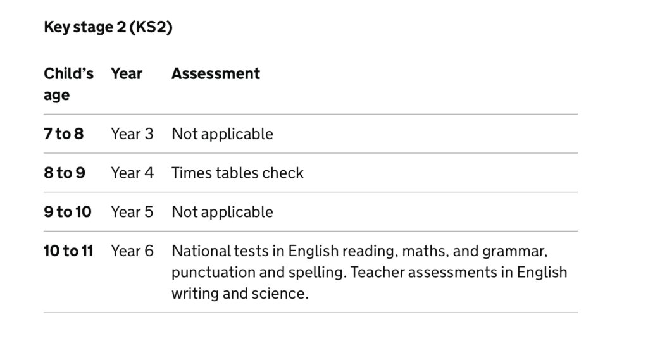Viewport: 648px width, 341px height.
Task: Click the words punctuation and spelling
Action: [x=258, y=273]
